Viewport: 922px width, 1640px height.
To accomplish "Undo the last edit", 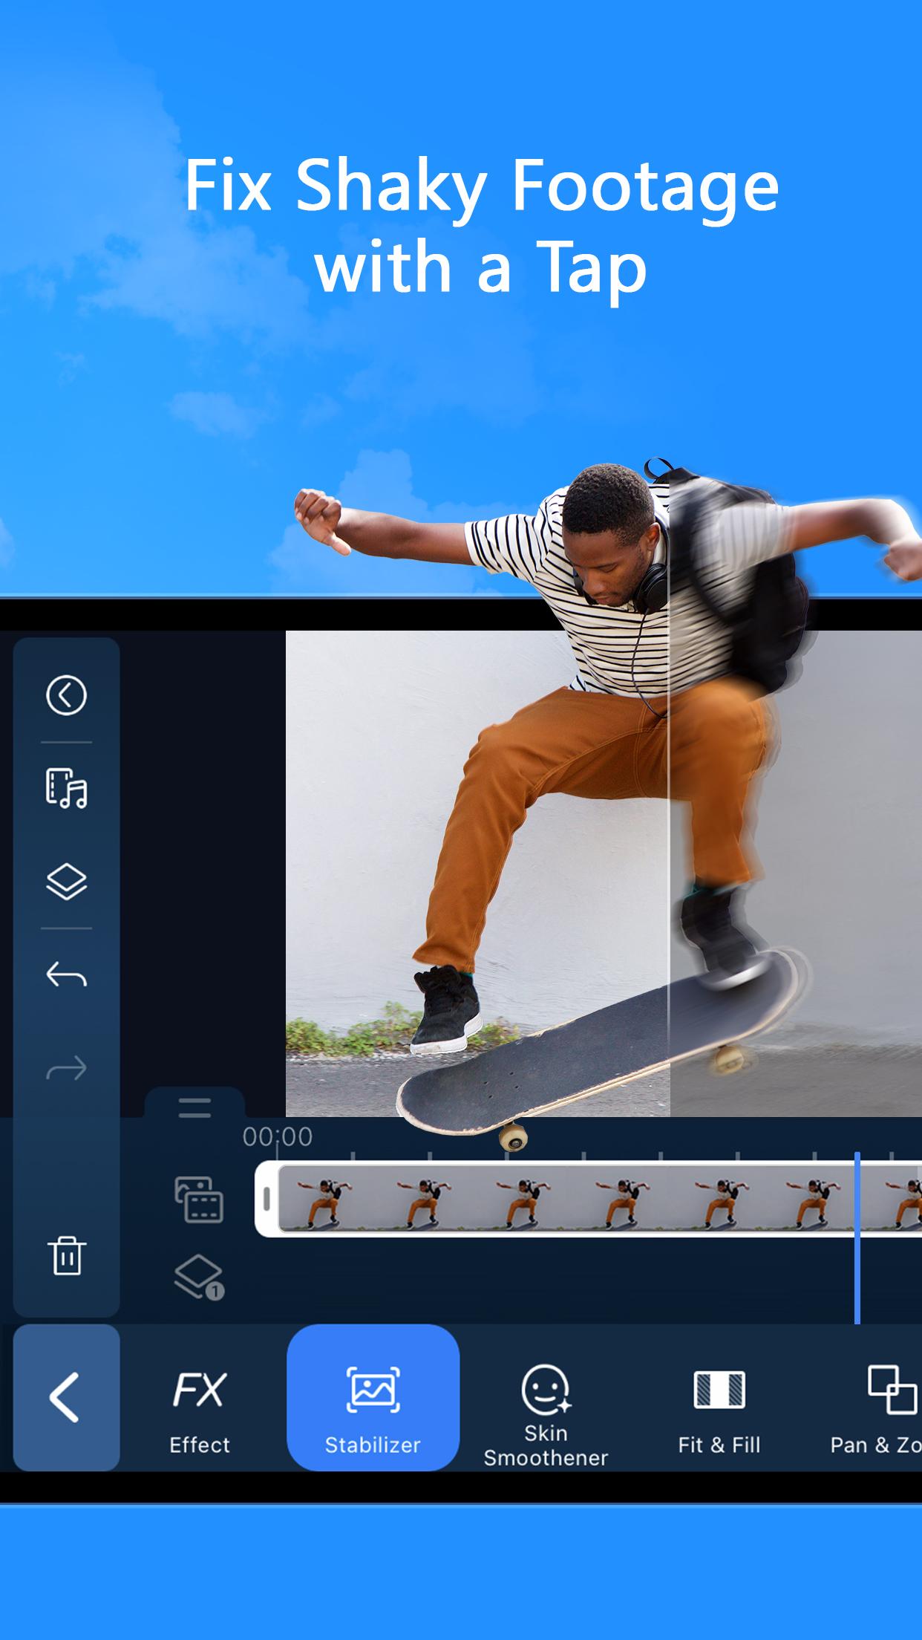I will [x=66, y=974].
